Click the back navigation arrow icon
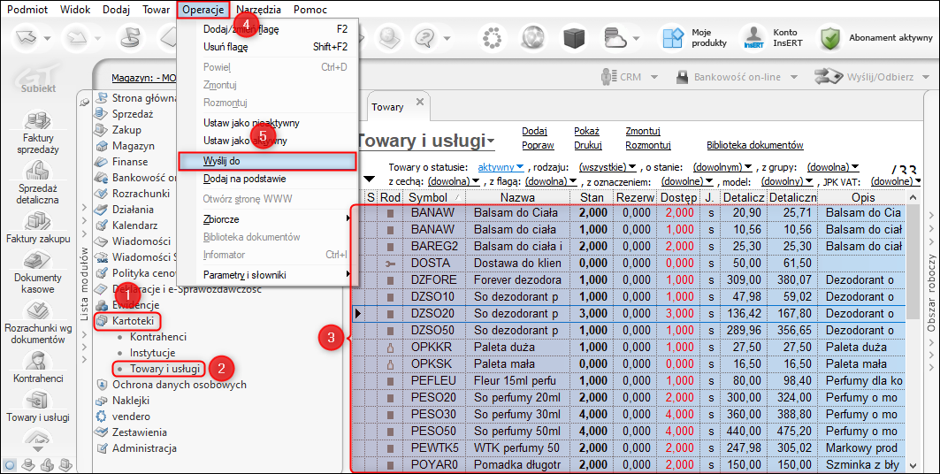 tap(27, 38)
